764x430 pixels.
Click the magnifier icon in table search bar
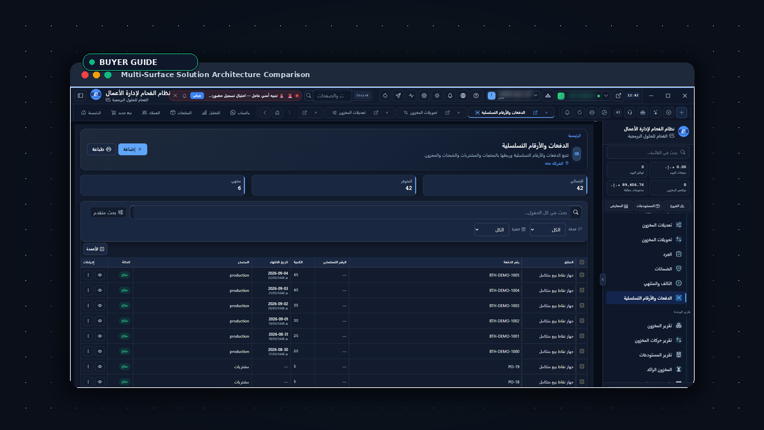576,212
